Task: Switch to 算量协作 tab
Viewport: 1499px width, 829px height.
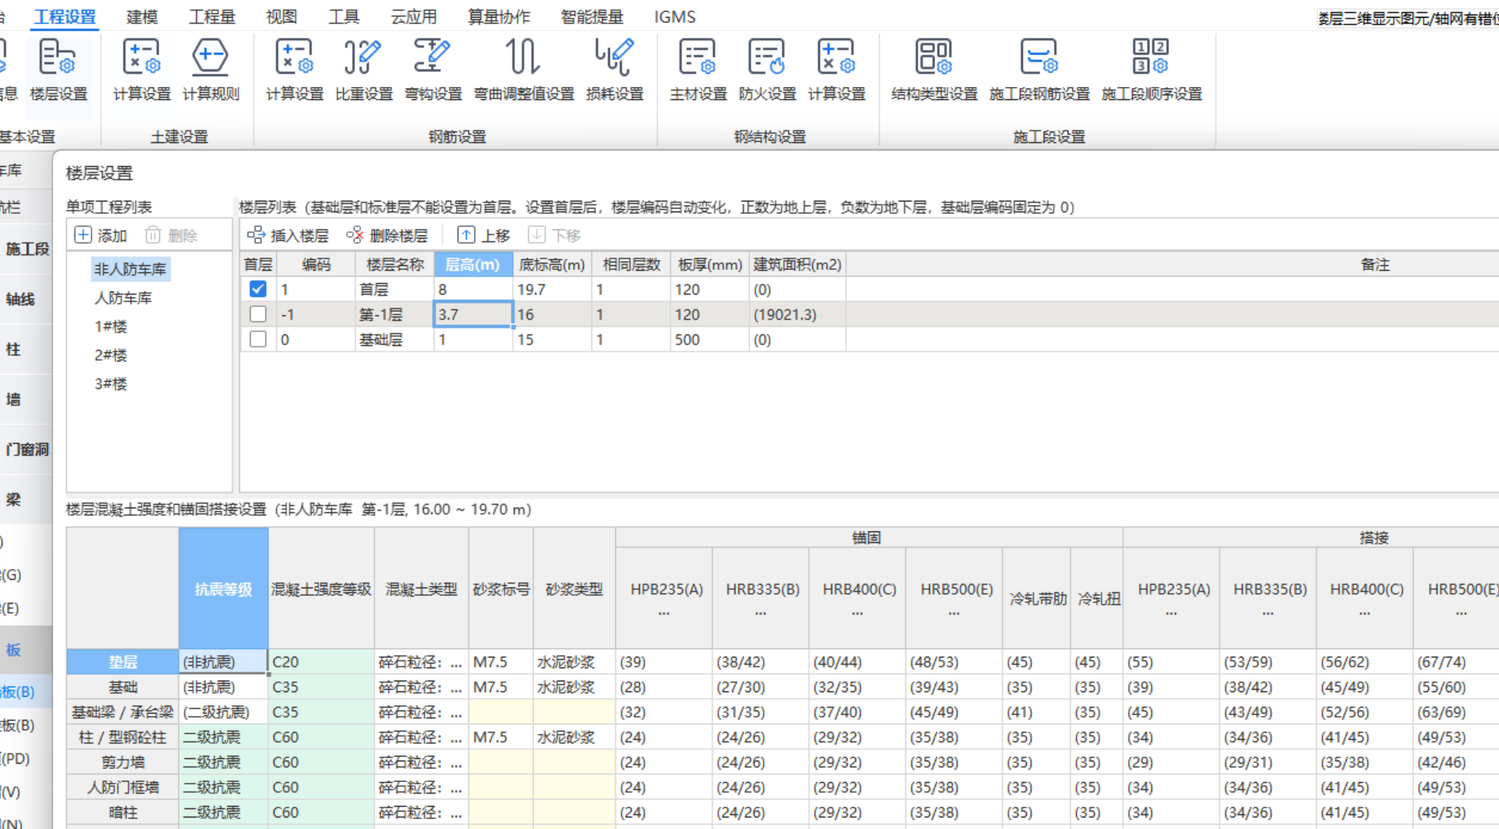Action: (498, 17)
